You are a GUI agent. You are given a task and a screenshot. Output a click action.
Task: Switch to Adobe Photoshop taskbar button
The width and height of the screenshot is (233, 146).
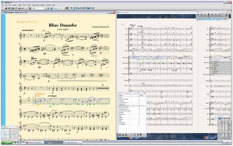73,143
